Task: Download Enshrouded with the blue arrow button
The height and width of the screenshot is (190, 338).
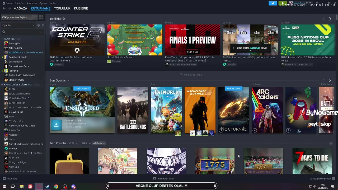Action: (x=56, y=125)
